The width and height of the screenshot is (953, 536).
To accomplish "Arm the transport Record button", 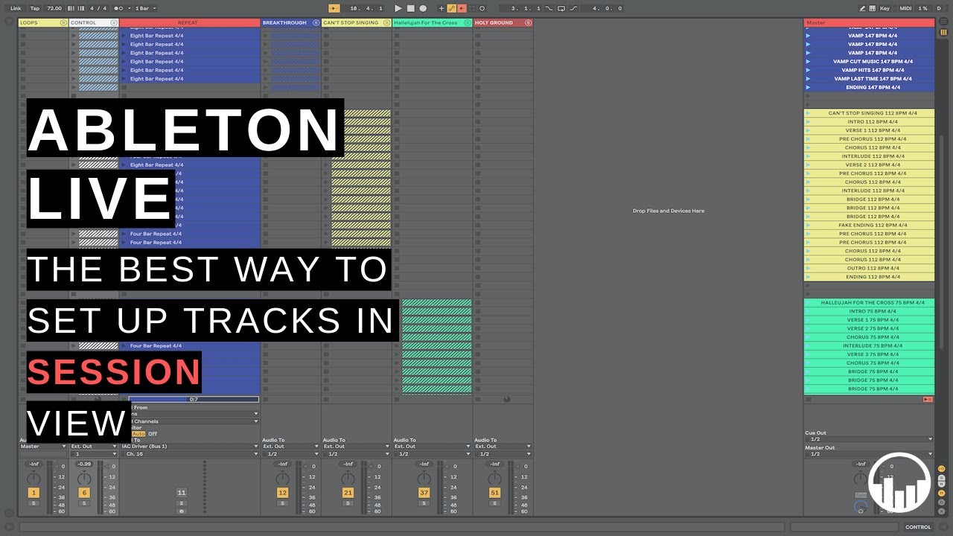I will click(x=423, y=8).
